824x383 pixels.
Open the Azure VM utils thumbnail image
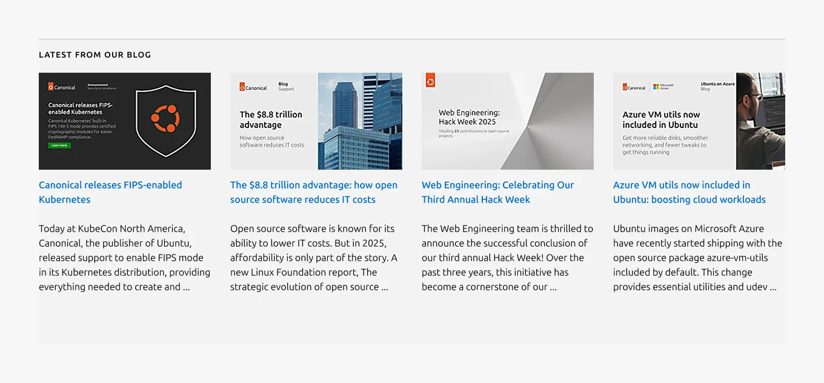coord(699,121)
